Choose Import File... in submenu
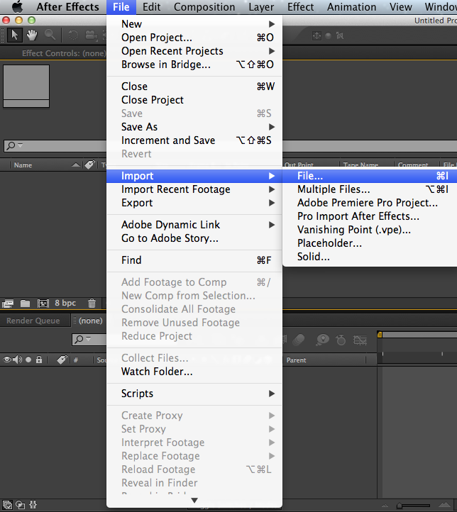Screen dimensions: 457x512 pyautogui.click(x=370, y=176)
